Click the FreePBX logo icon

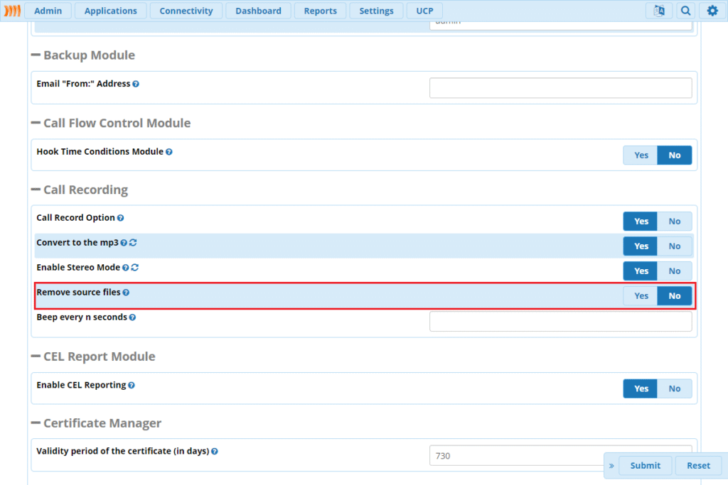pos(12,11)
